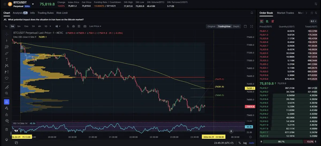Select the 1H timeframe
321x146 pixels.
(33, 26)
